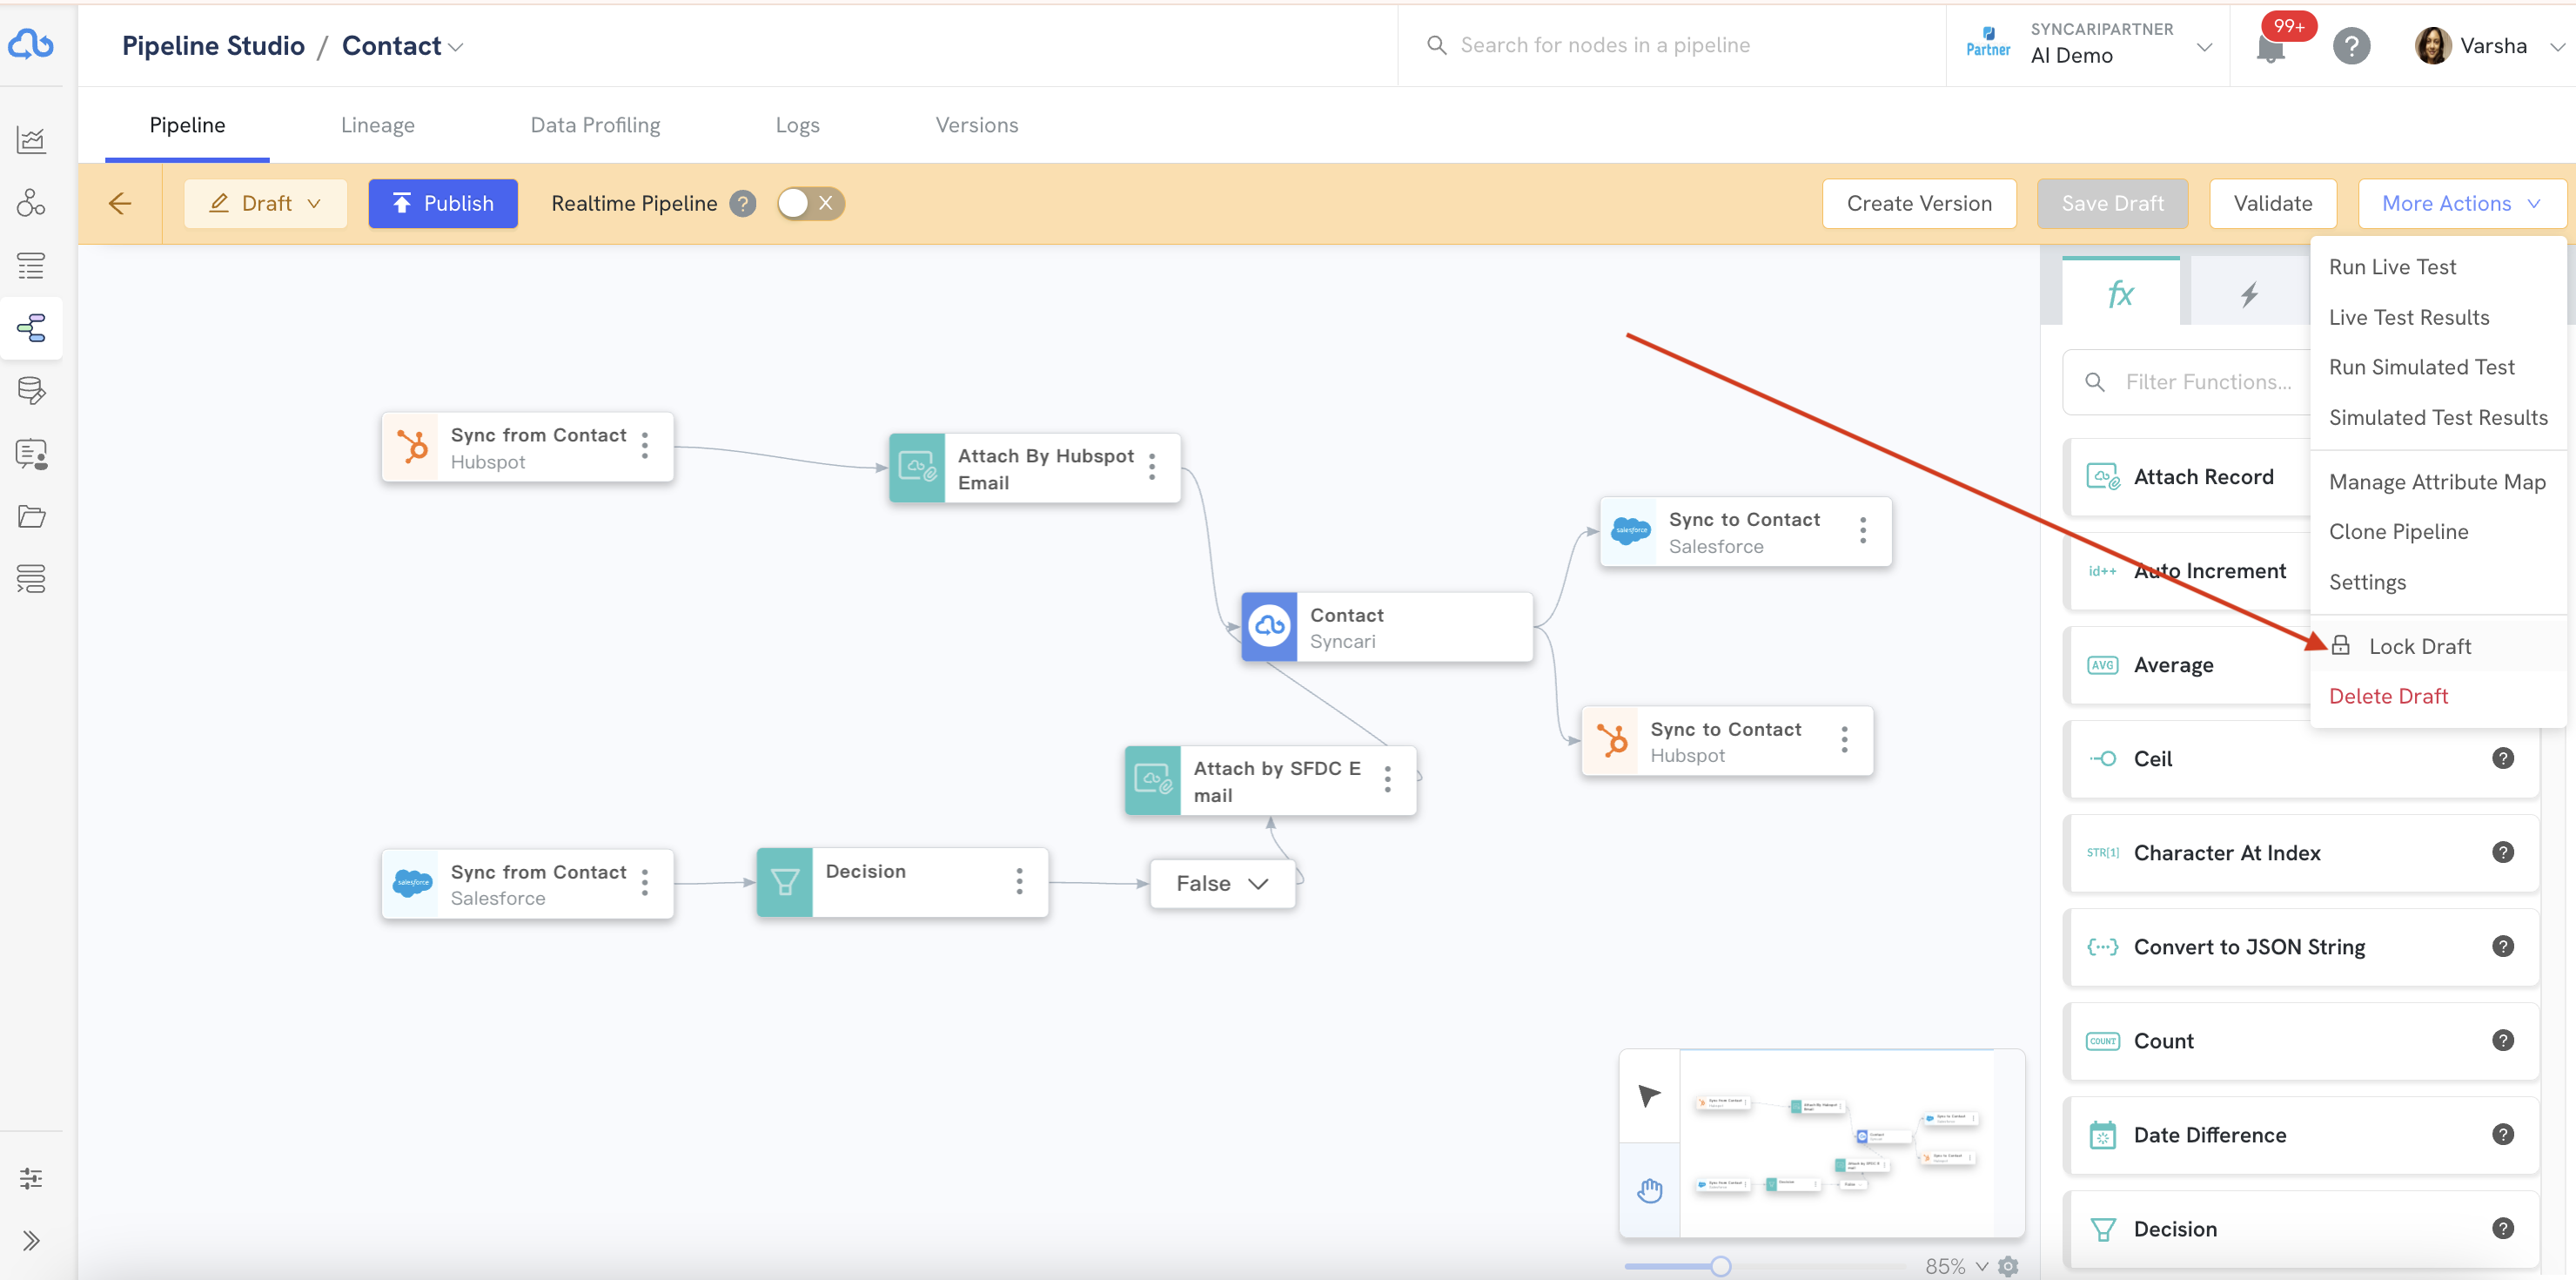
Task: Click the canvas zoom slider handle
Action: coord(1720,1266)
